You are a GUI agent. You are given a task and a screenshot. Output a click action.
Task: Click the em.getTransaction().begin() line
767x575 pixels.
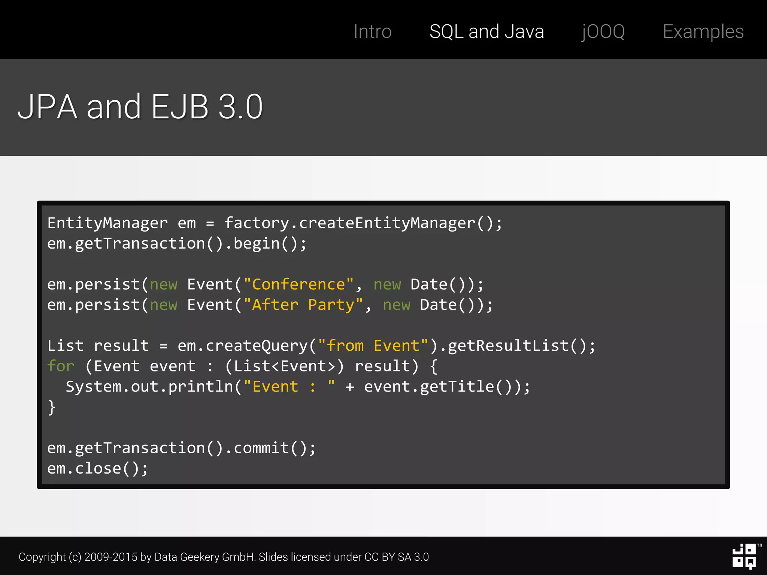[177, 244]
